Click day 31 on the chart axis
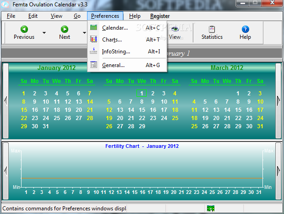 259,192
